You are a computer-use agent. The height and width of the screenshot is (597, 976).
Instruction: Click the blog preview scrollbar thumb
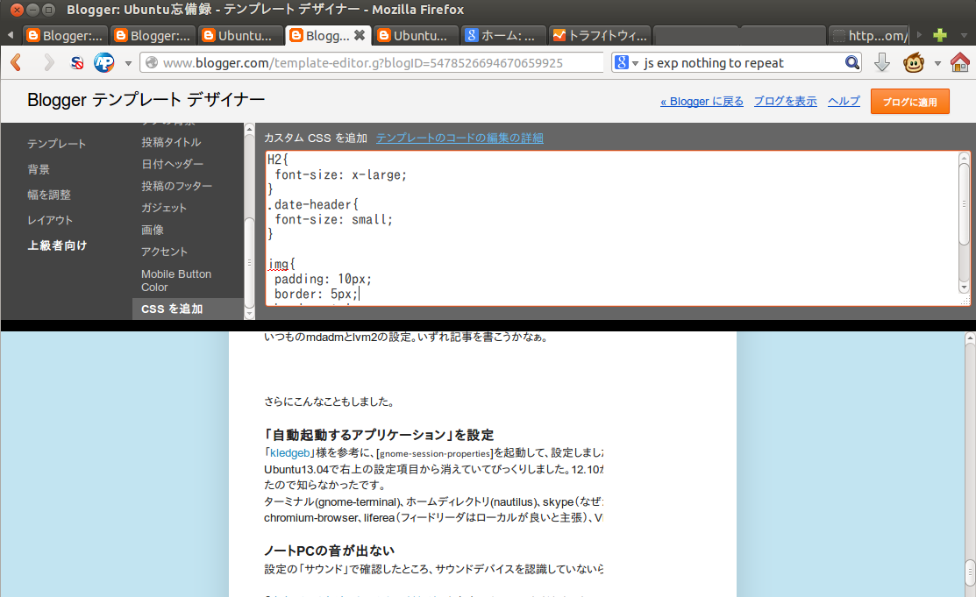(x=970, y=572)
